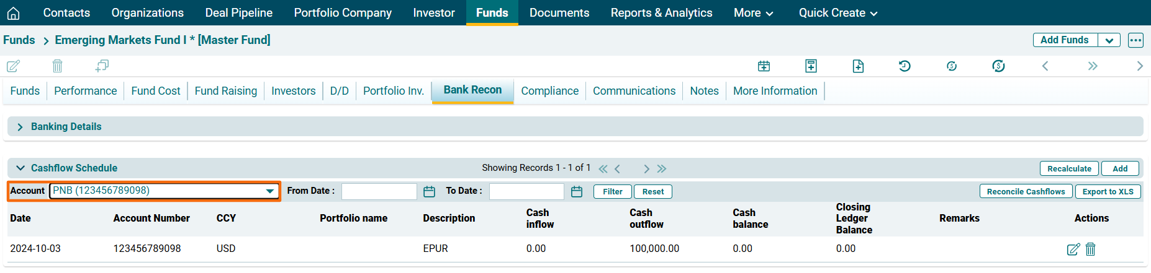Click the three-dots more options button

tap(1135, 40)
